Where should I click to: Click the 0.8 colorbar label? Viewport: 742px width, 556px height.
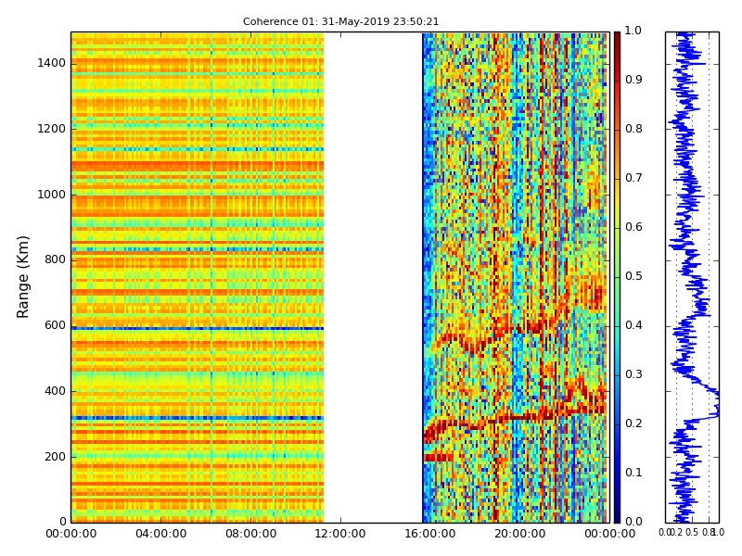tap(633, 129)
